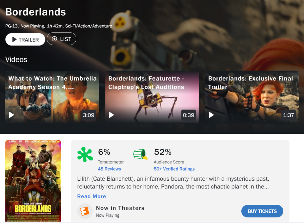Play the Borderlands trailer button
Screen dimensions: 304x223
(x=25, y=40)
